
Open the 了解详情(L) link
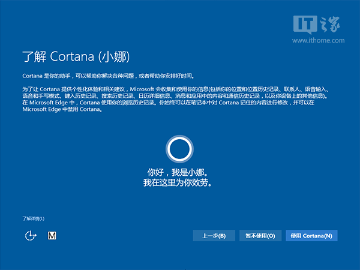click(x=34, y=218)
